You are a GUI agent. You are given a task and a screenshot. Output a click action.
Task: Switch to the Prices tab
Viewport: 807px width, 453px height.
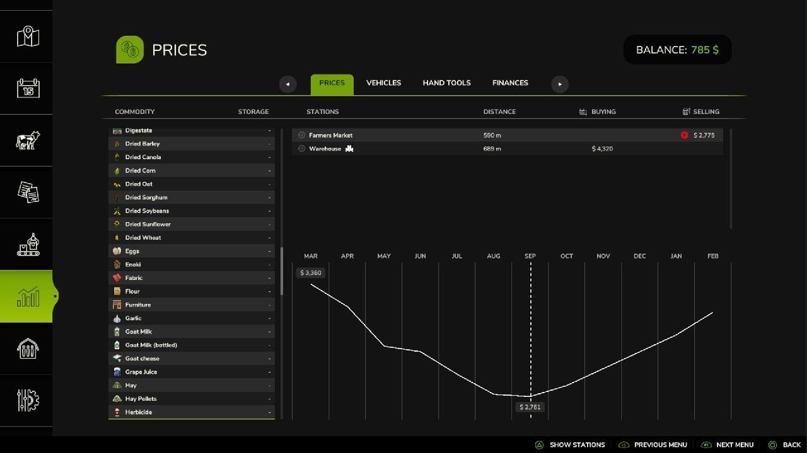[332, 84]
